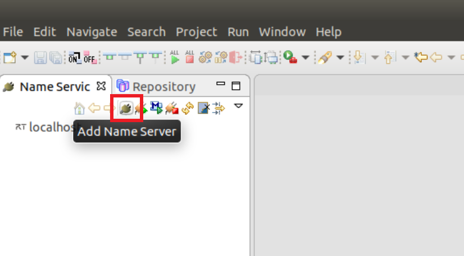The height and width of the screenshot is (256, 464).
Task: Click the Save All disks icon
Action: pyautogui.click(x=56, y=57)
